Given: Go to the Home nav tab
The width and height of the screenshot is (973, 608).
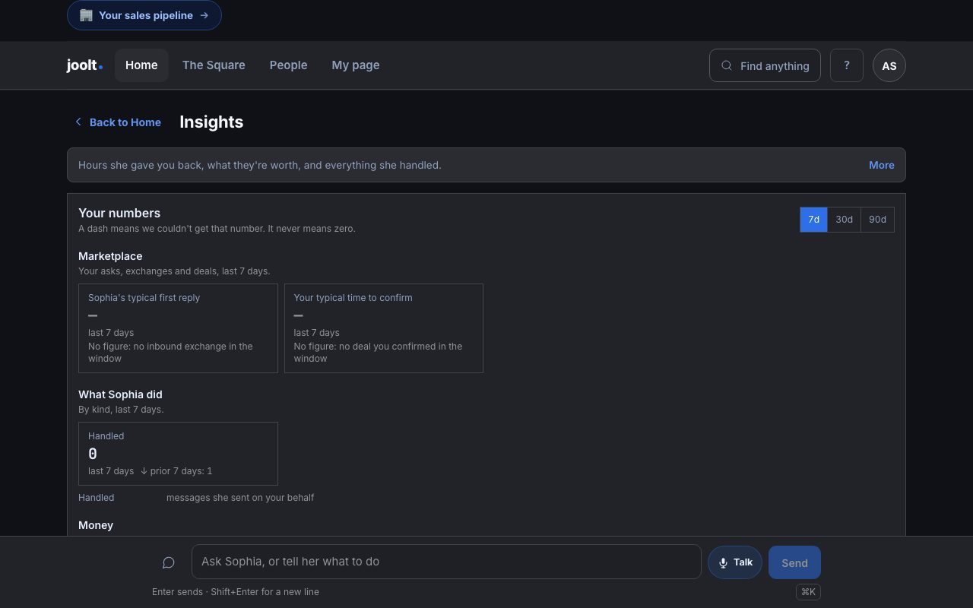Looking at the screenshot, I should click(141, 65).
